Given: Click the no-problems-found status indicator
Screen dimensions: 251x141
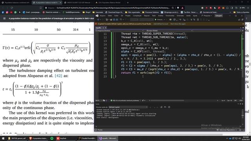Looking at the screenshot, I should pos(125,101).
